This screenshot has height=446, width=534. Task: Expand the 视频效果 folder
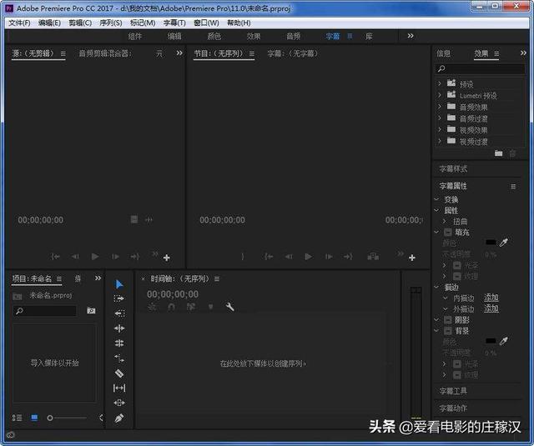(440, 129)
